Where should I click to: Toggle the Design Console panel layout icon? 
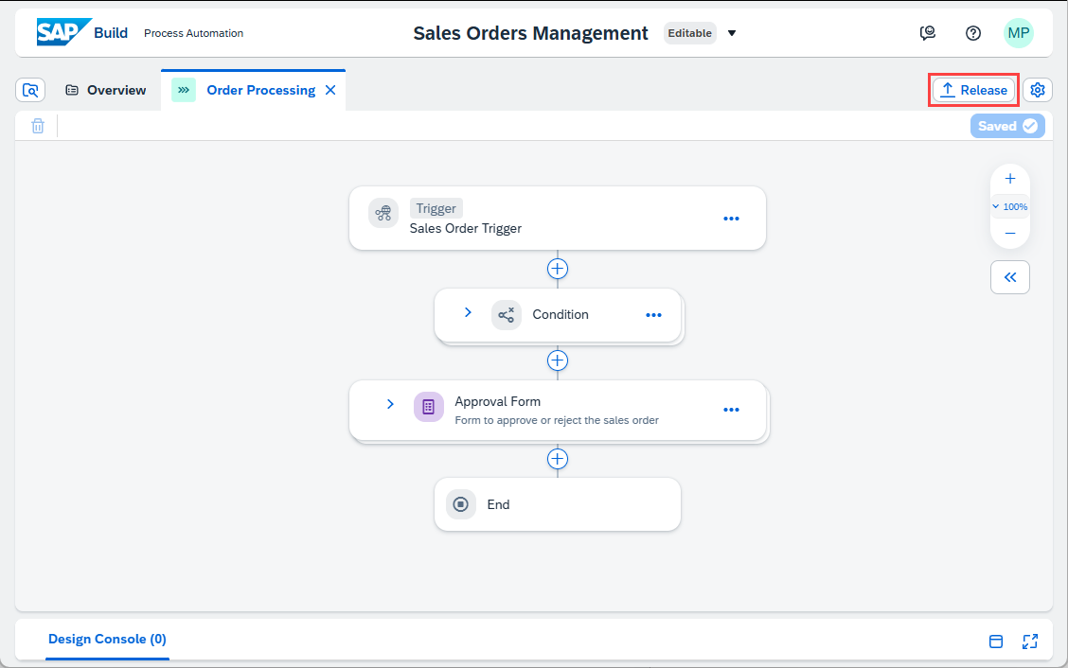(x=996, y=641)
